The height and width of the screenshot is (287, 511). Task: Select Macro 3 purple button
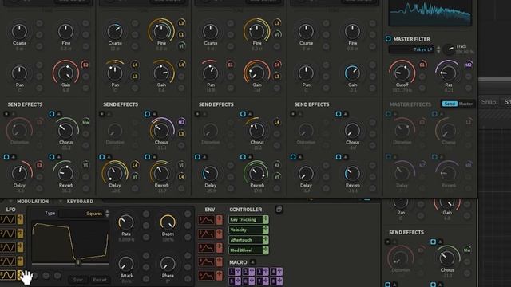(263, 271)
